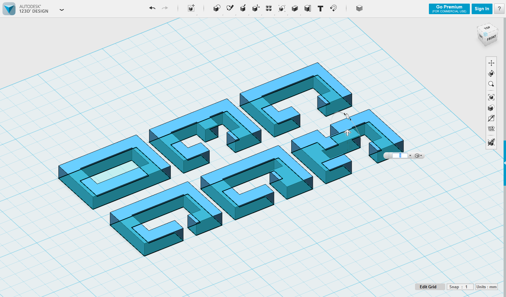Viewport: 506px width, 297px height.
Task: Click the 123D Design logo icon
Action: [x=9, y=9]
